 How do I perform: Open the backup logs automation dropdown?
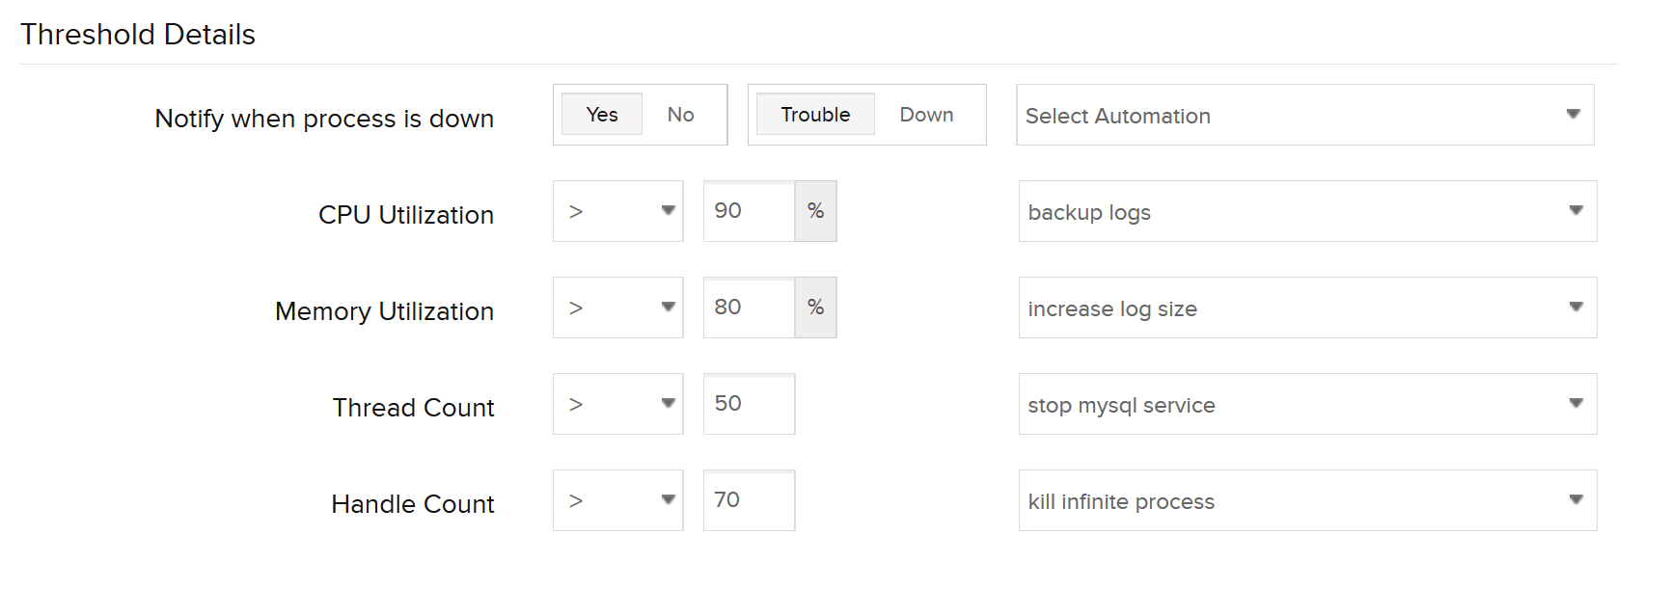point(1307,211)
